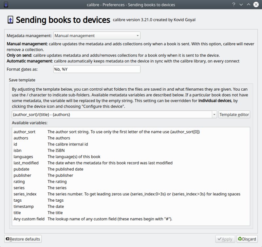Click the back-arrow icon on Restore defaults
Viewport: 262px width, 247px height.
coord(8,239)
